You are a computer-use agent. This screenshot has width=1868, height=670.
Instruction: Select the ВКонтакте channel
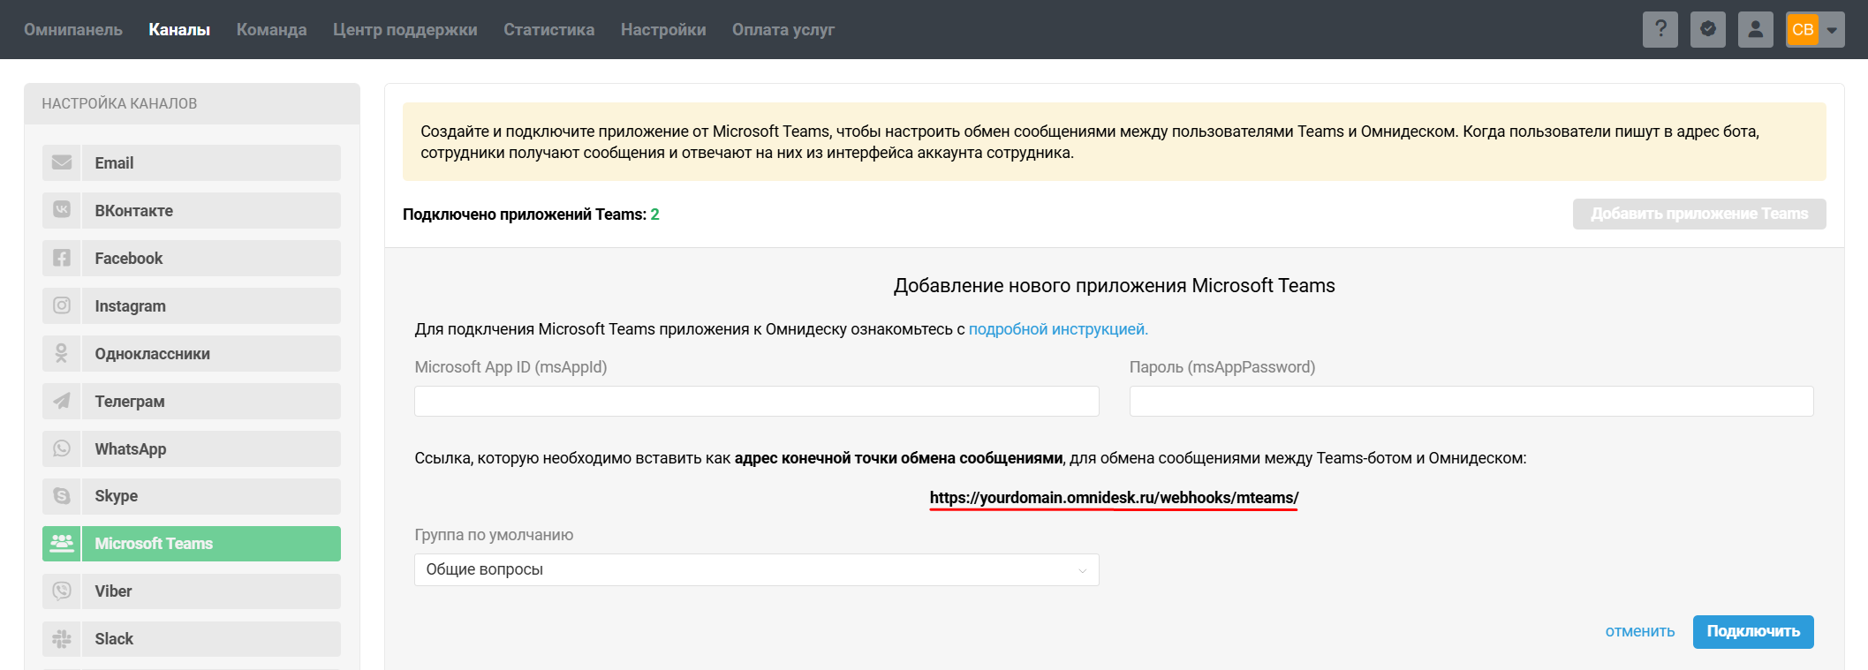click(192, 210)
